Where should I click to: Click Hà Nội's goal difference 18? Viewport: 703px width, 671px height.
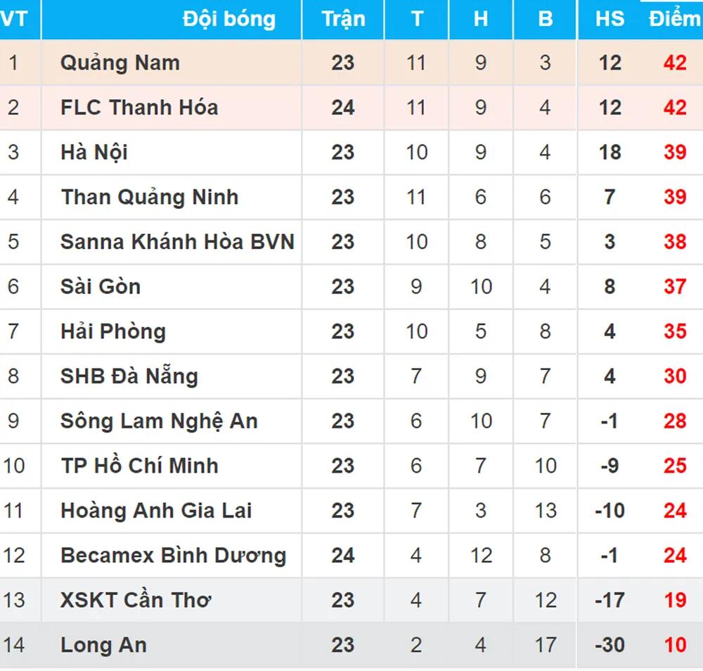610,153
